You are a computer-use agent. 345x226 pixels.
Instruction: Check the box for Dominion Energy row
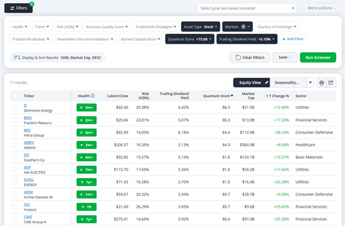coord(15,107)
